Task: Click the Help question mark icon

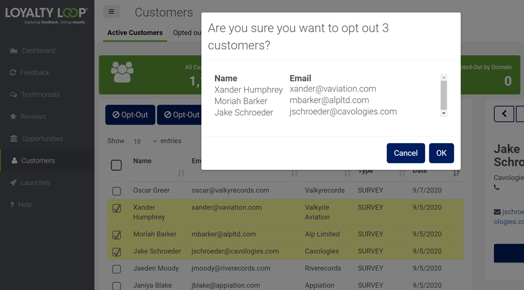Action: coord(12,205)
